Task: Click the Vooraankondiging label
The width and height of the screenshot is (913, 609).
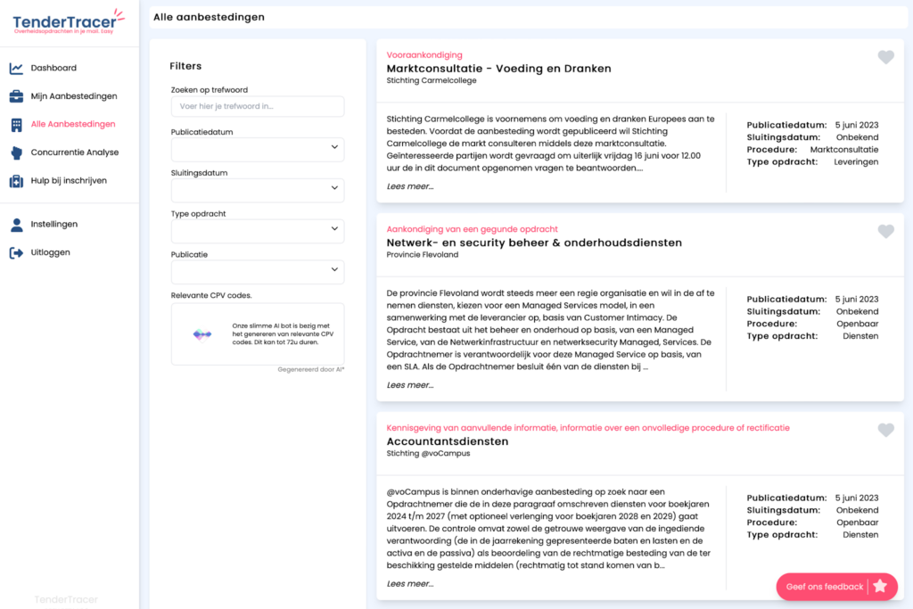Action: coord(424,54)
